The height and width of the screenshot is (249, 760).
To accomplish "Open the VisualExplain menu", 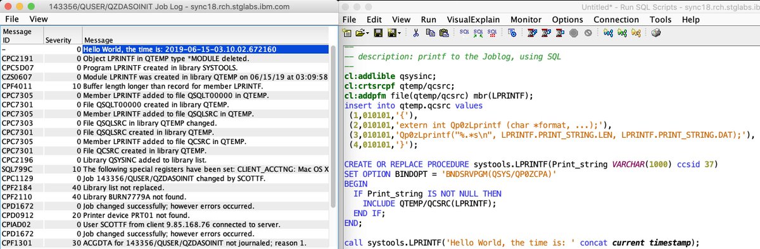I will 474,19.
